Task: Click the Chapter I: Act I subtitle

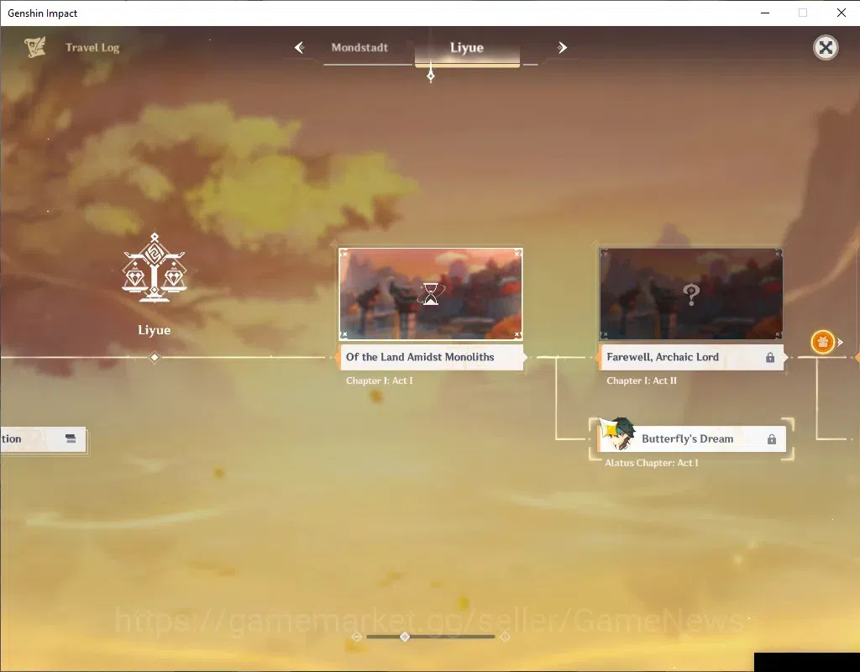Action: (x=379, y=381)
